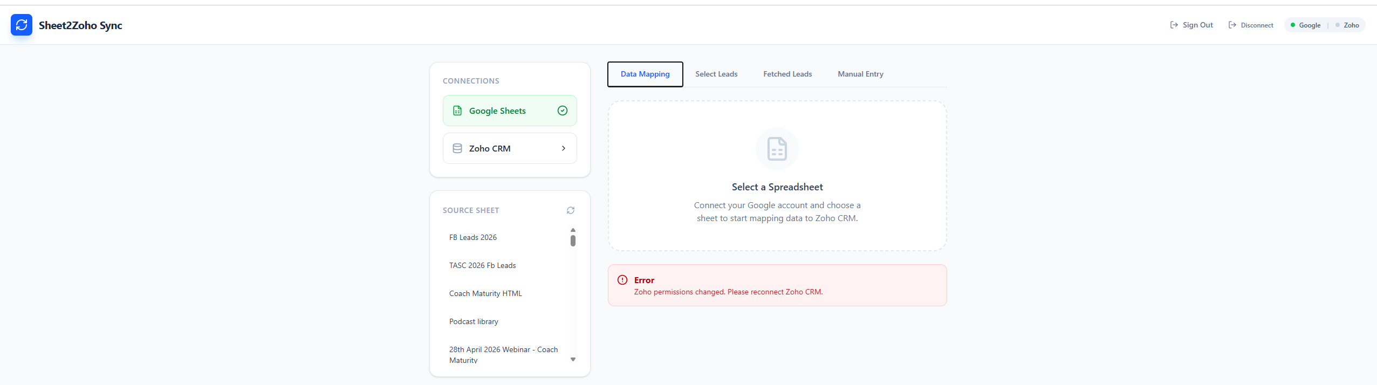This screenshot has width=1377, height=385.
Task: Click the Zoho permissions changed error message
Action: pos(728,292)
